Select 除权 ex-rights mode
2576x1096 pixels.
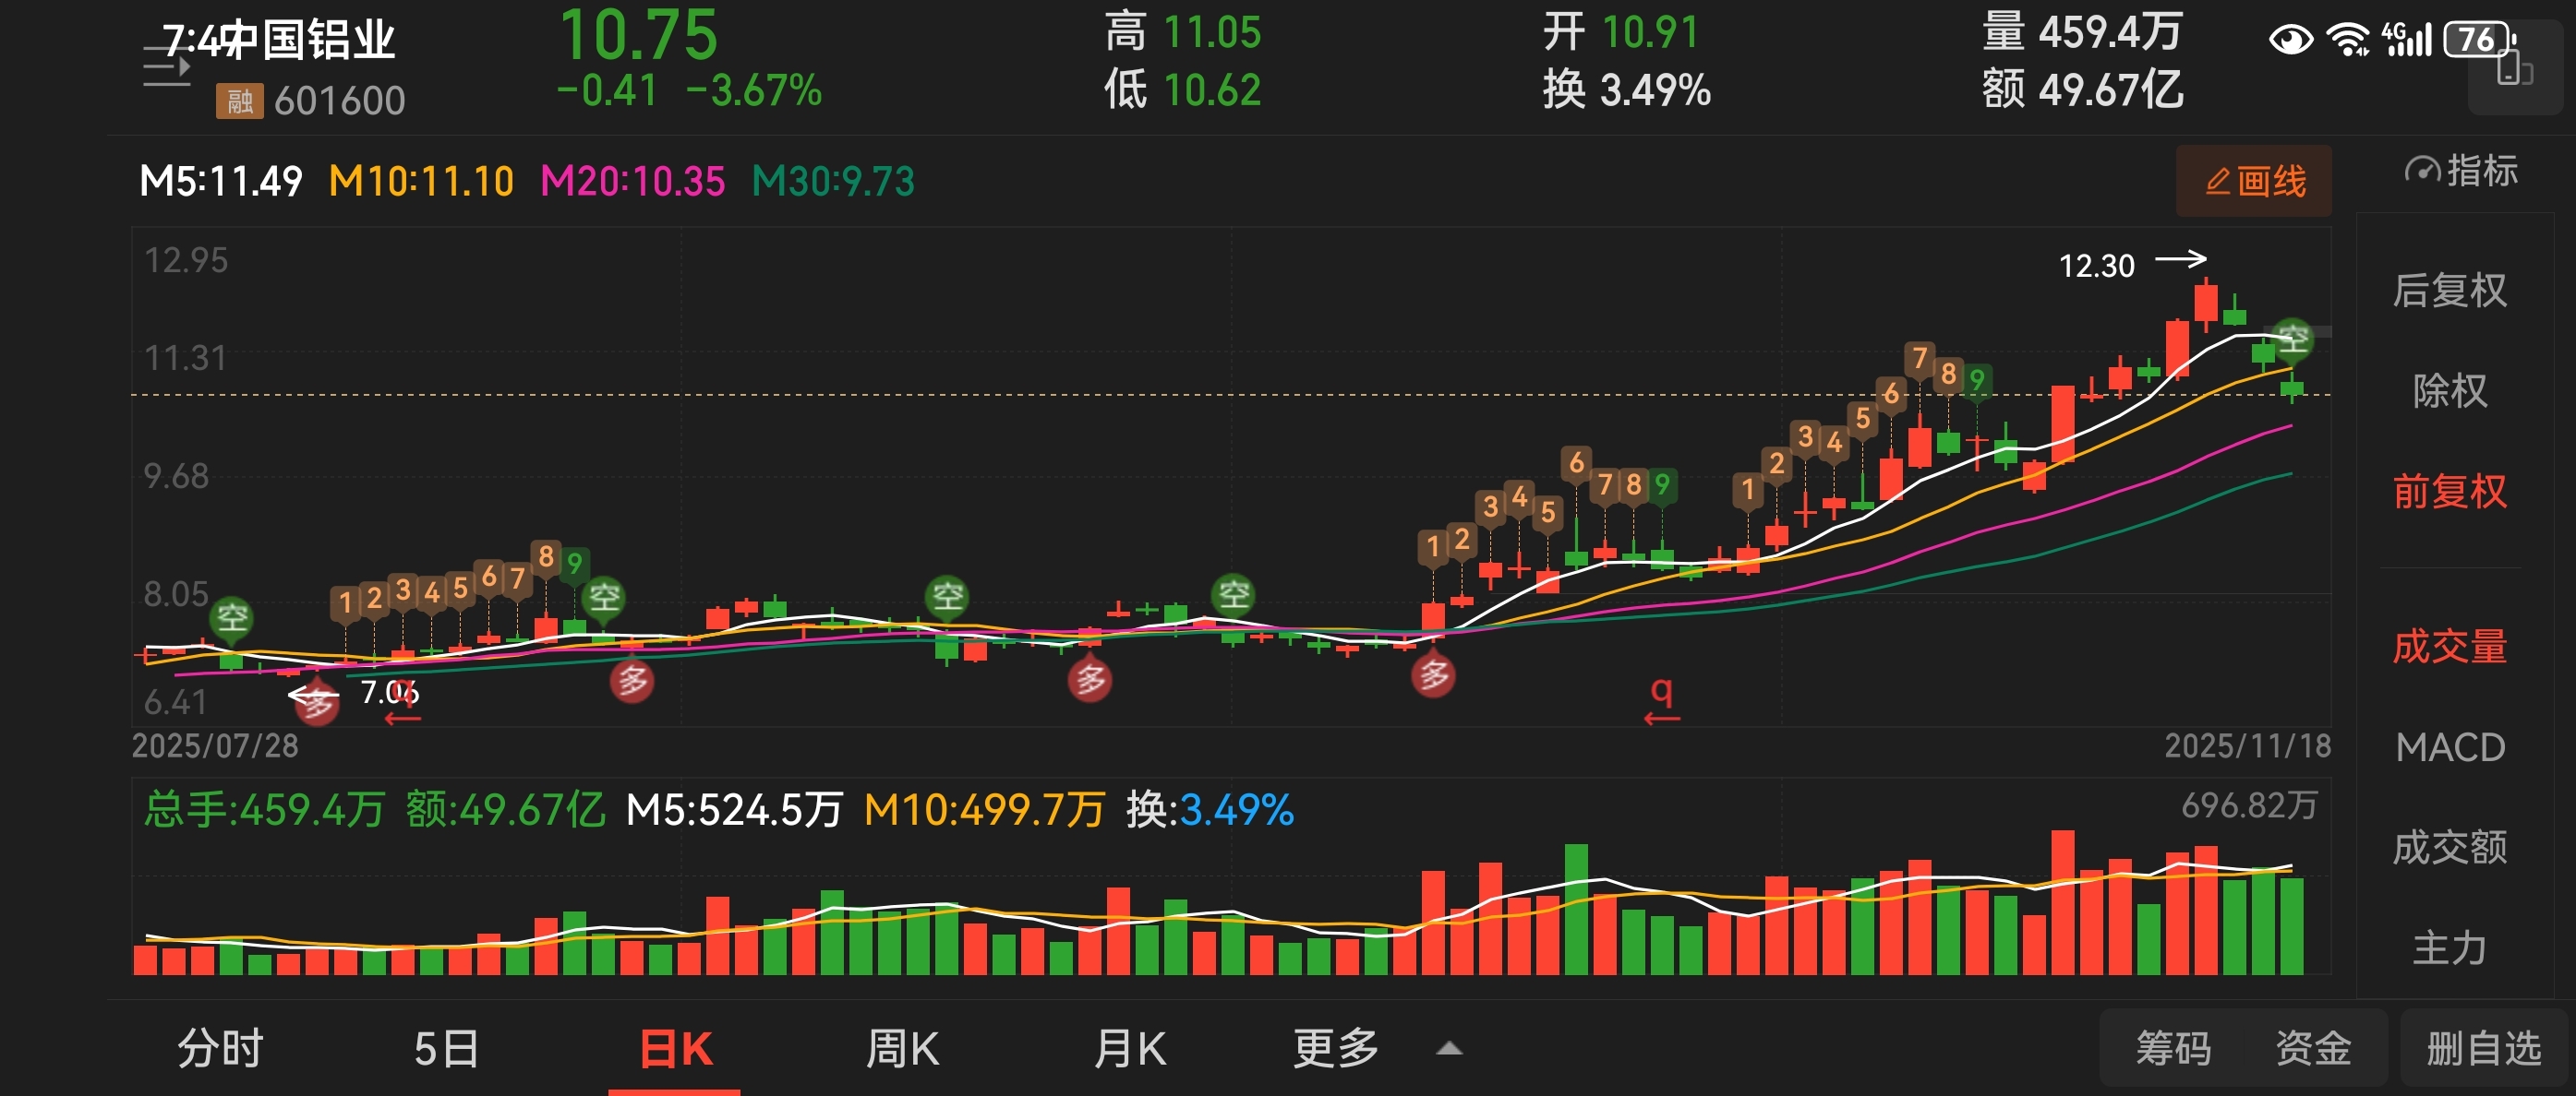tap(2449, 390)
